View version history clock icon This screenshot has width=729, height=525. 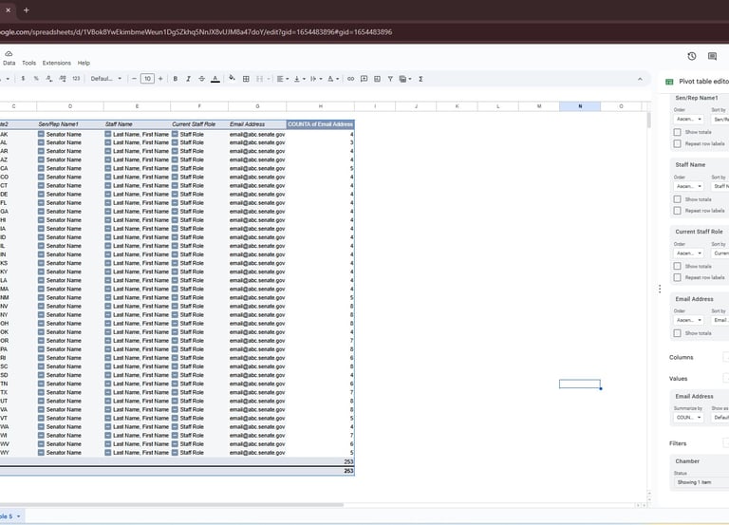[692, 56]
